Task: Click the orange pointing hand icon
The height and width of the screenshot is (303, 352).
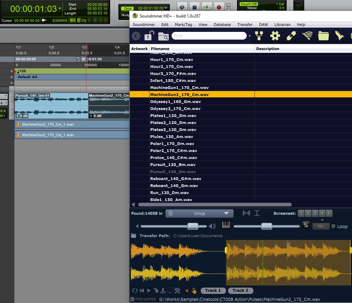Action: tap(194, 291)
